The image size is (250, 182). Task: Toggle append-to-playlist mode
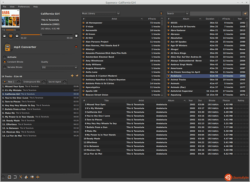pos(32,177)
